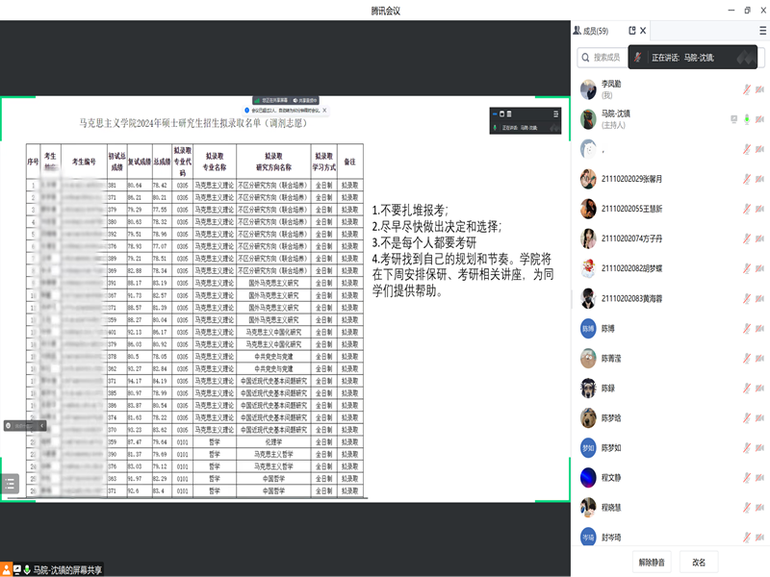Toggle 李凤勤's muted microphone icon
Viewport: 770px width, 577px height.
746,89
